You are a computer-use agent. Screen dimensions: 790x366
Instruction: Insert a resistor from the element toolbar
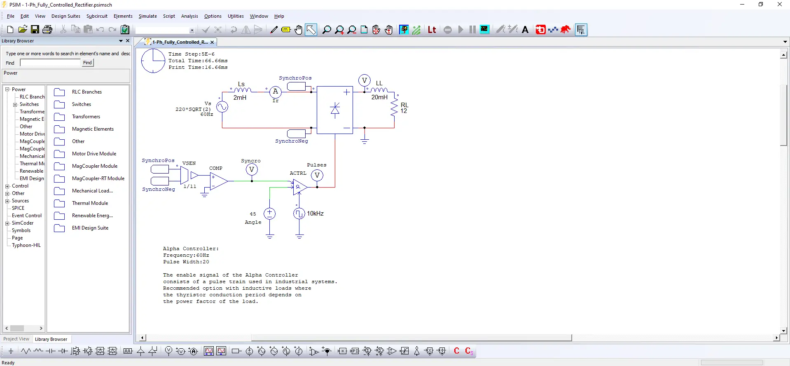(x=26, y=351)
